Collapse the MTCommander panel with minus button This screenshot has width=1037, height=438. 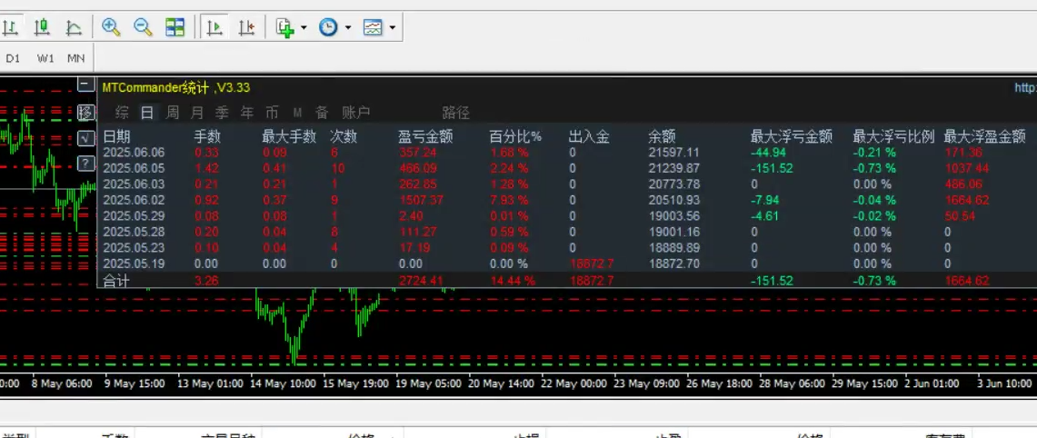[85, 84]
